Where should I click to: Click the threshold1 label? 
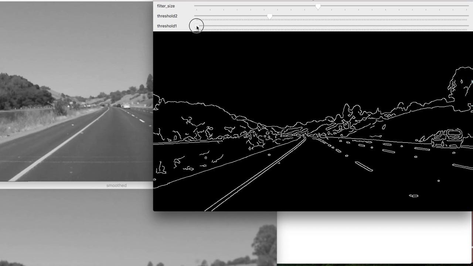click(x=167, y=26)
